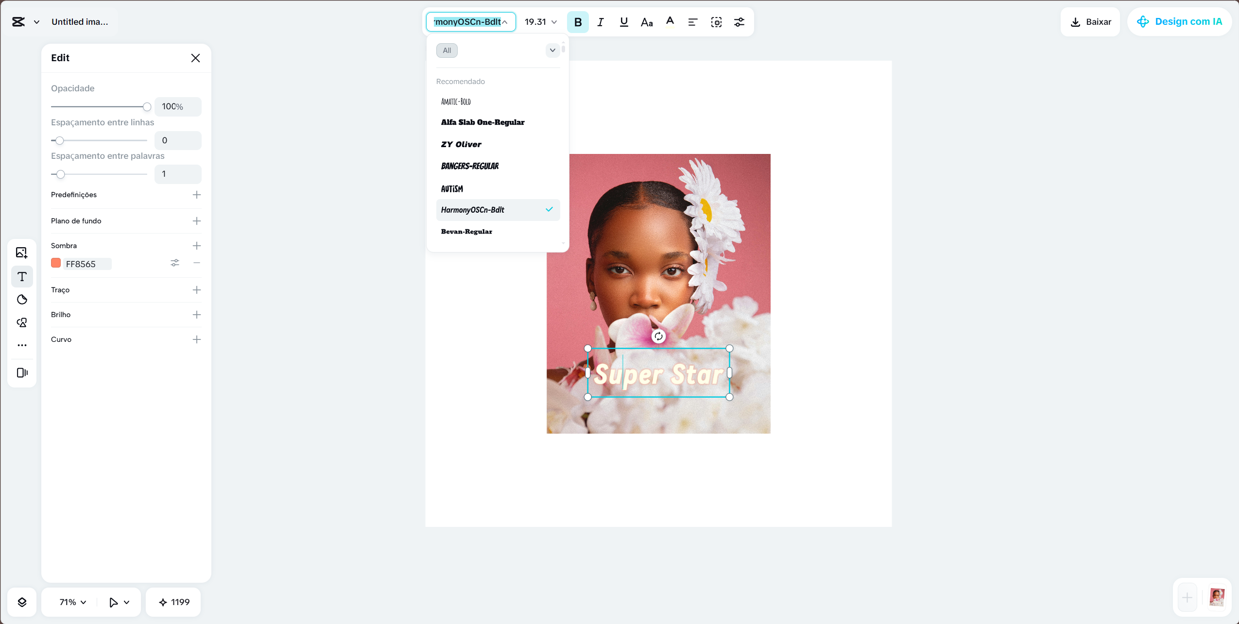This screenshot has width=1239, height=624.
Task: Open the stickers/elements tool in the sidebar
Action: click(22, 322)
